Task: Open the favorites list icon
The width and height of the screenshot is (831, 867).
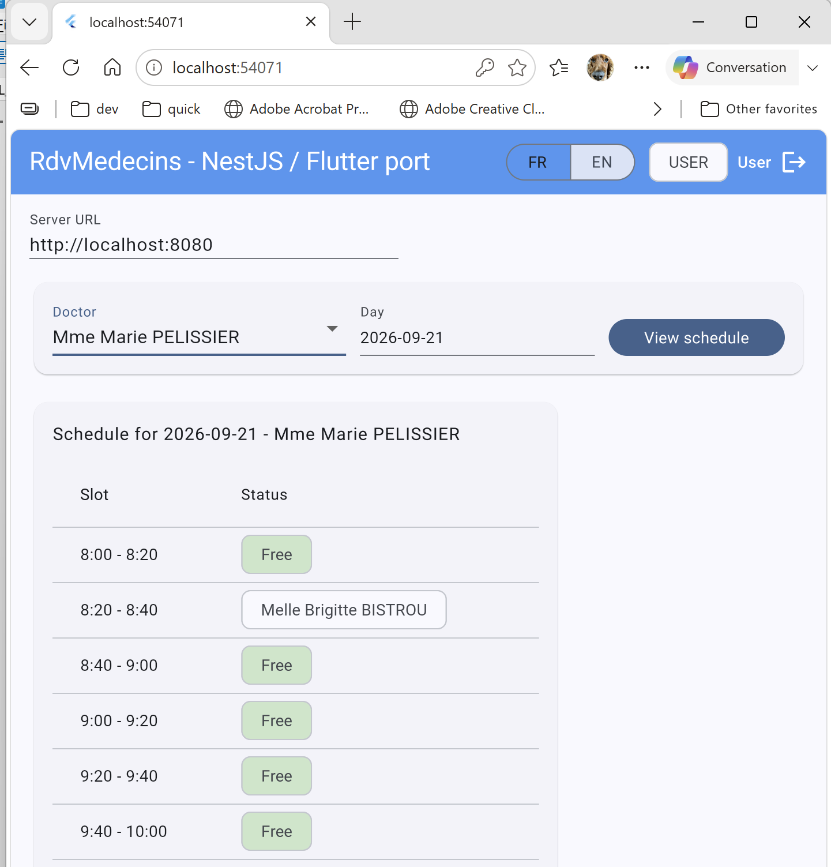Action: coord(559,67)
